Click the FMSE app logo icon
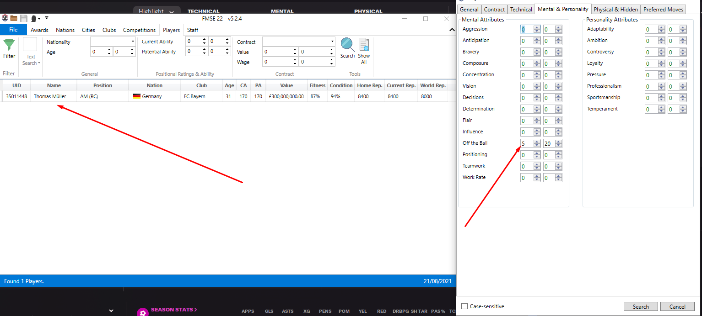This screenshot has height=316, width=702. [x=5, y=18]
